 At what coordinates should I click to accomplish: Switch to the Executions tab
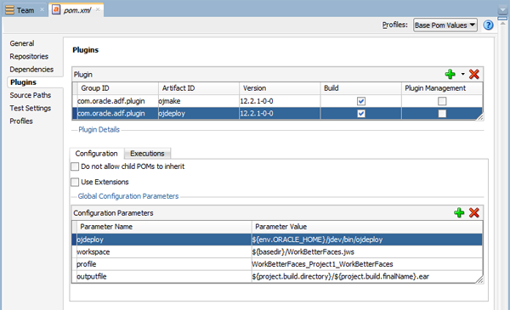coord(147,154)
